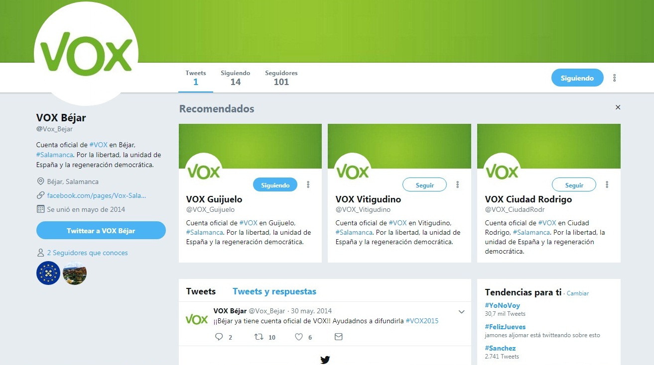
Task: Unfollow VOX Guijuelo via its Siguiendo button
Action: [x=275, y=185]
